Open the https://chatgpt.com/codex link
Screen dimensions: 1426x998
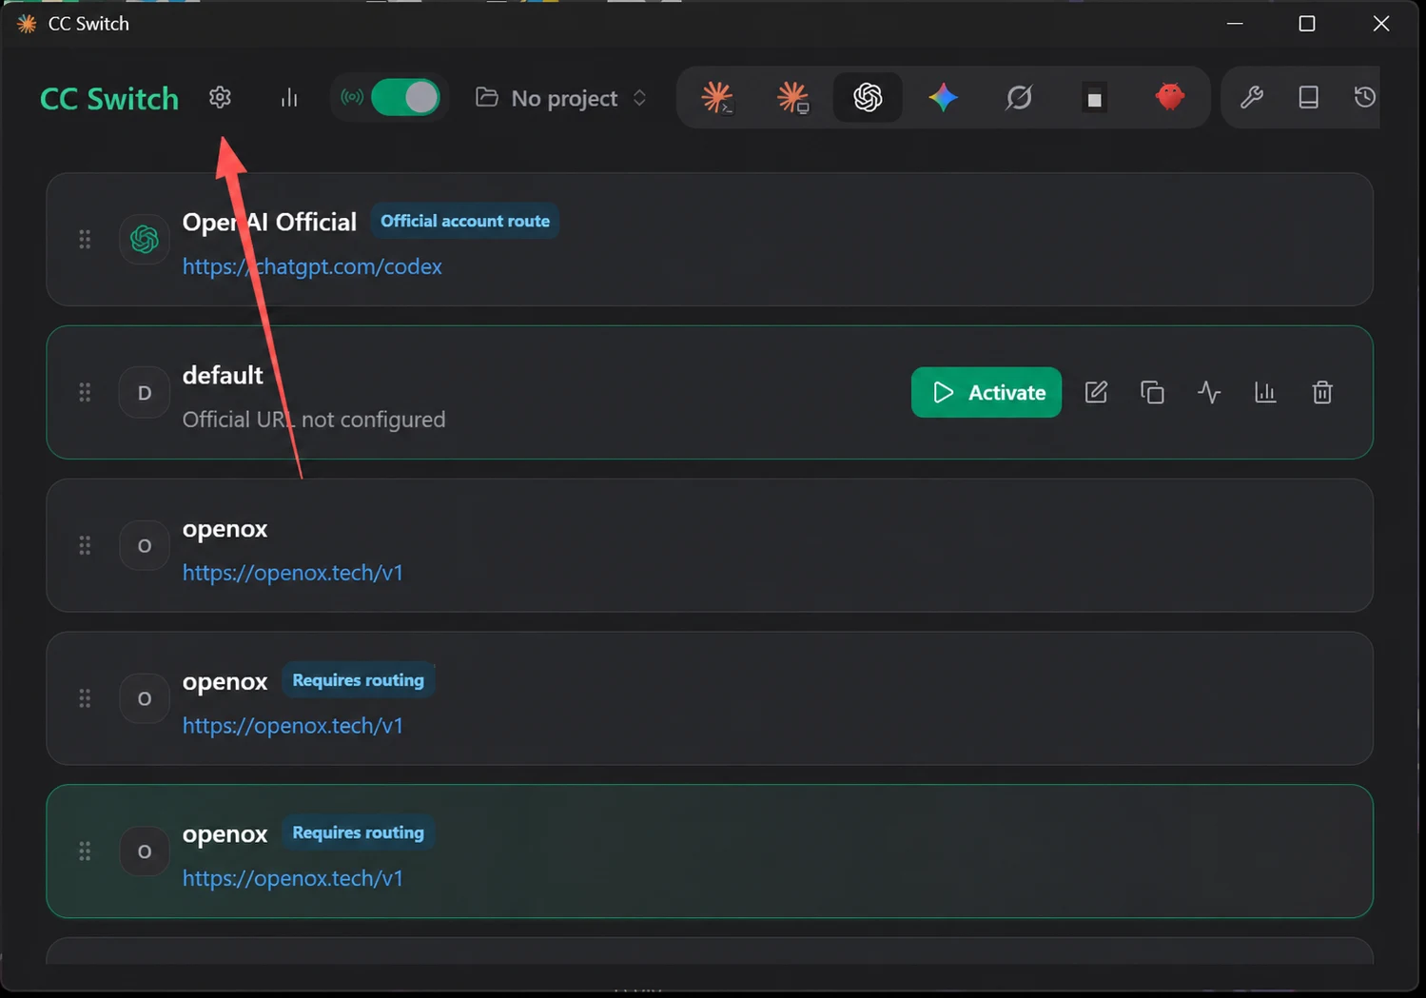coord(312,266)
